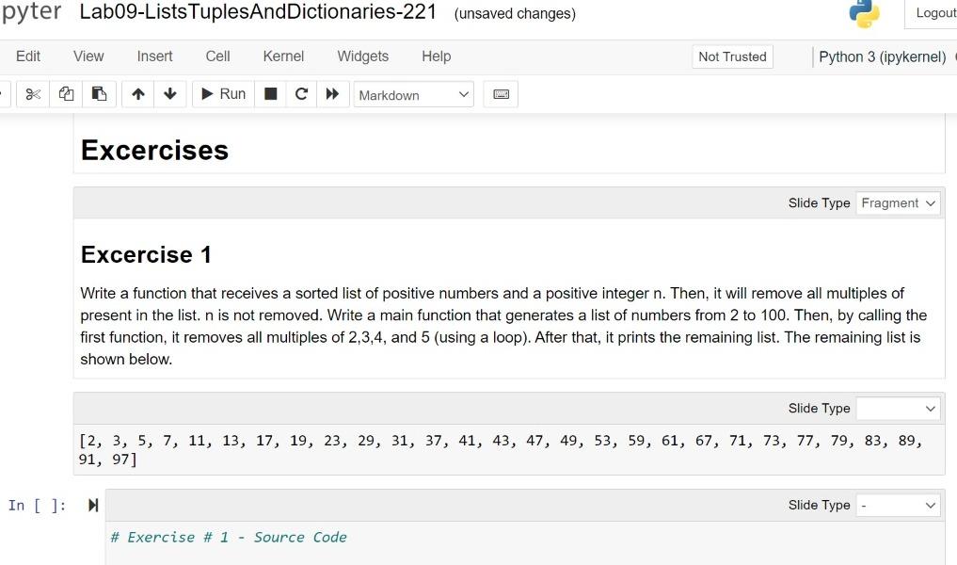The width and height of the screenshot is (957, 565).
Task: Restart kernel and run all via fast-forward icon
Action: pyautogui.click(x=333, y=93)
